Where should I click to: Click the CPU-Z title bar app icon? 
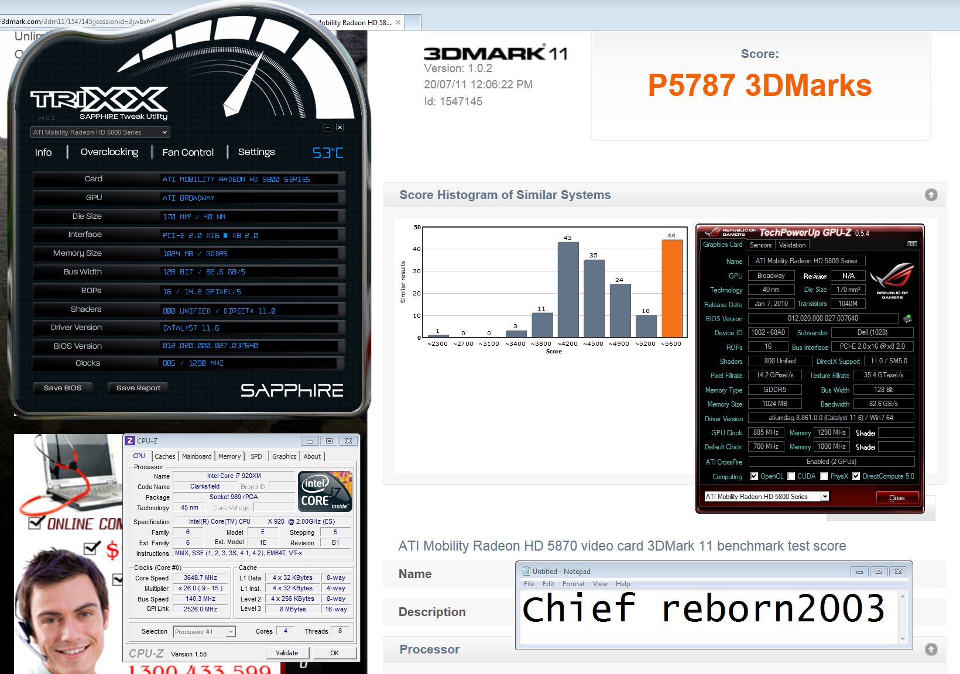click(131, 441)
